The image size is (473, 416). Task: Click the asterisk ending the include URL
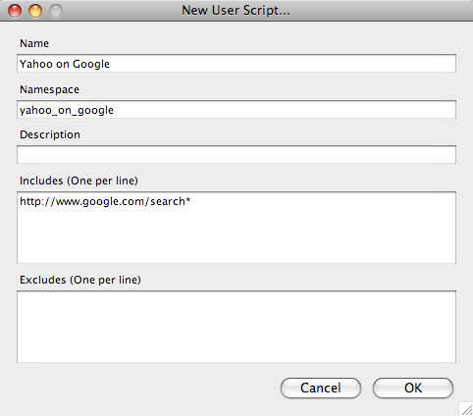(x=188, y=199)
